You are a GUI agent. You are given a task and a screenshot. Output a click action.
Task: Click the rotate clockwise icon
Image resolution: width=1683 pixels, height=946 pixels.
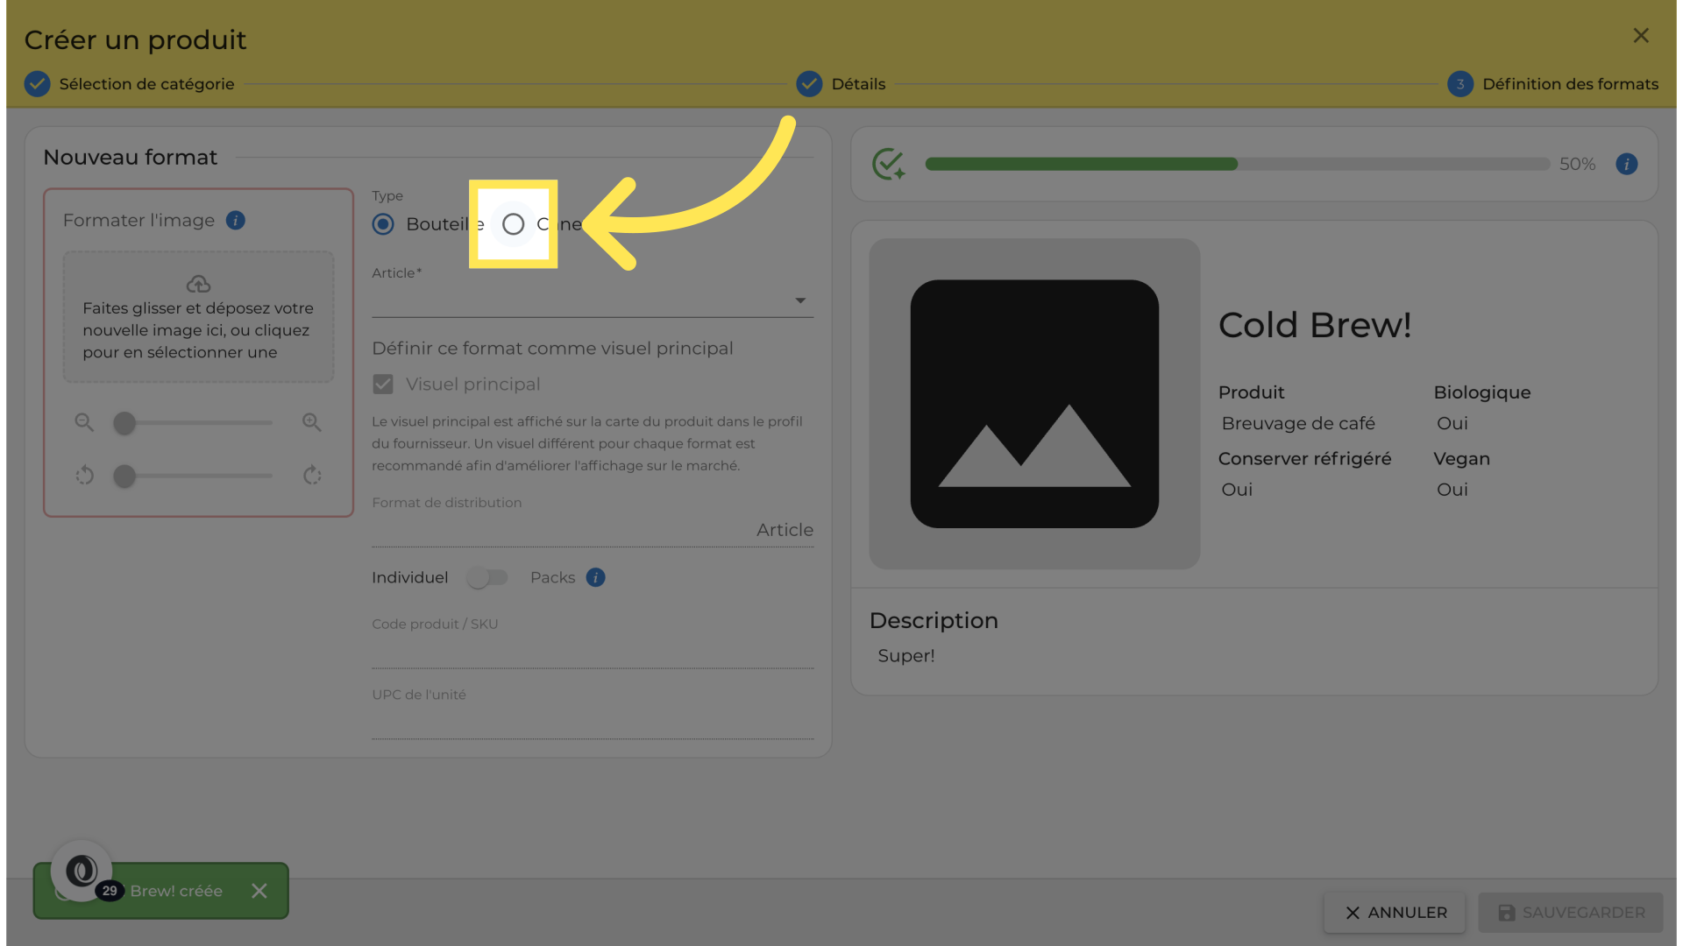tap(312, 476)
